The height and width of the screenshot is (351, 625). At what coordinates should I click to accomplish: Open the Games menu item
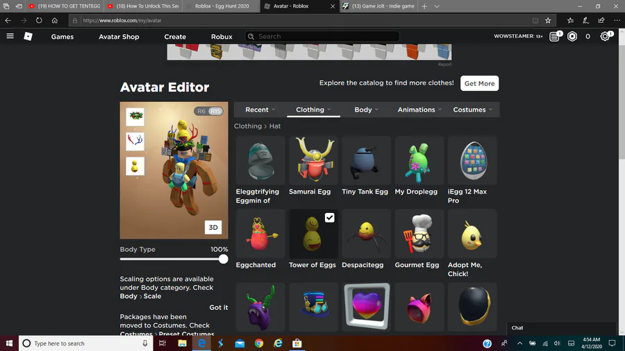click(62, 37)
